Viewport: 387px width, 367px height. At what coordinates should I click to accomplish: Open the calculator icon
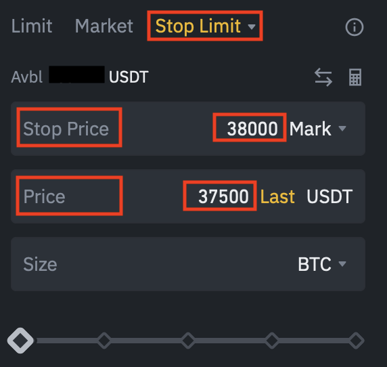355,77
